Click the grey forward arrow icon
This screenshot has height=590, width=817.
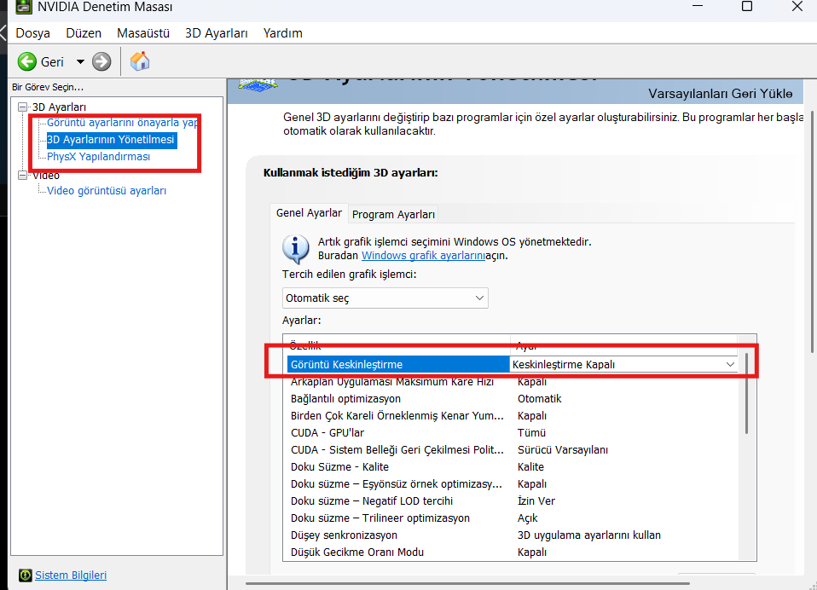click(101, 62)
